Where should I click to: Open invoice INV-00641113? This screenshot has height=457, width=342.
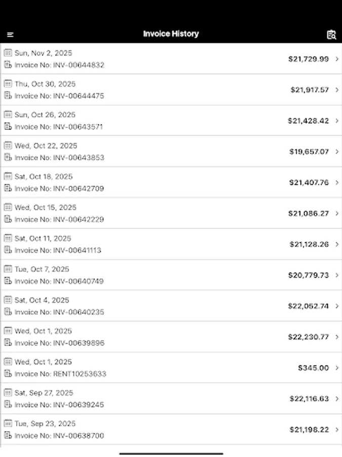point(171,244)
